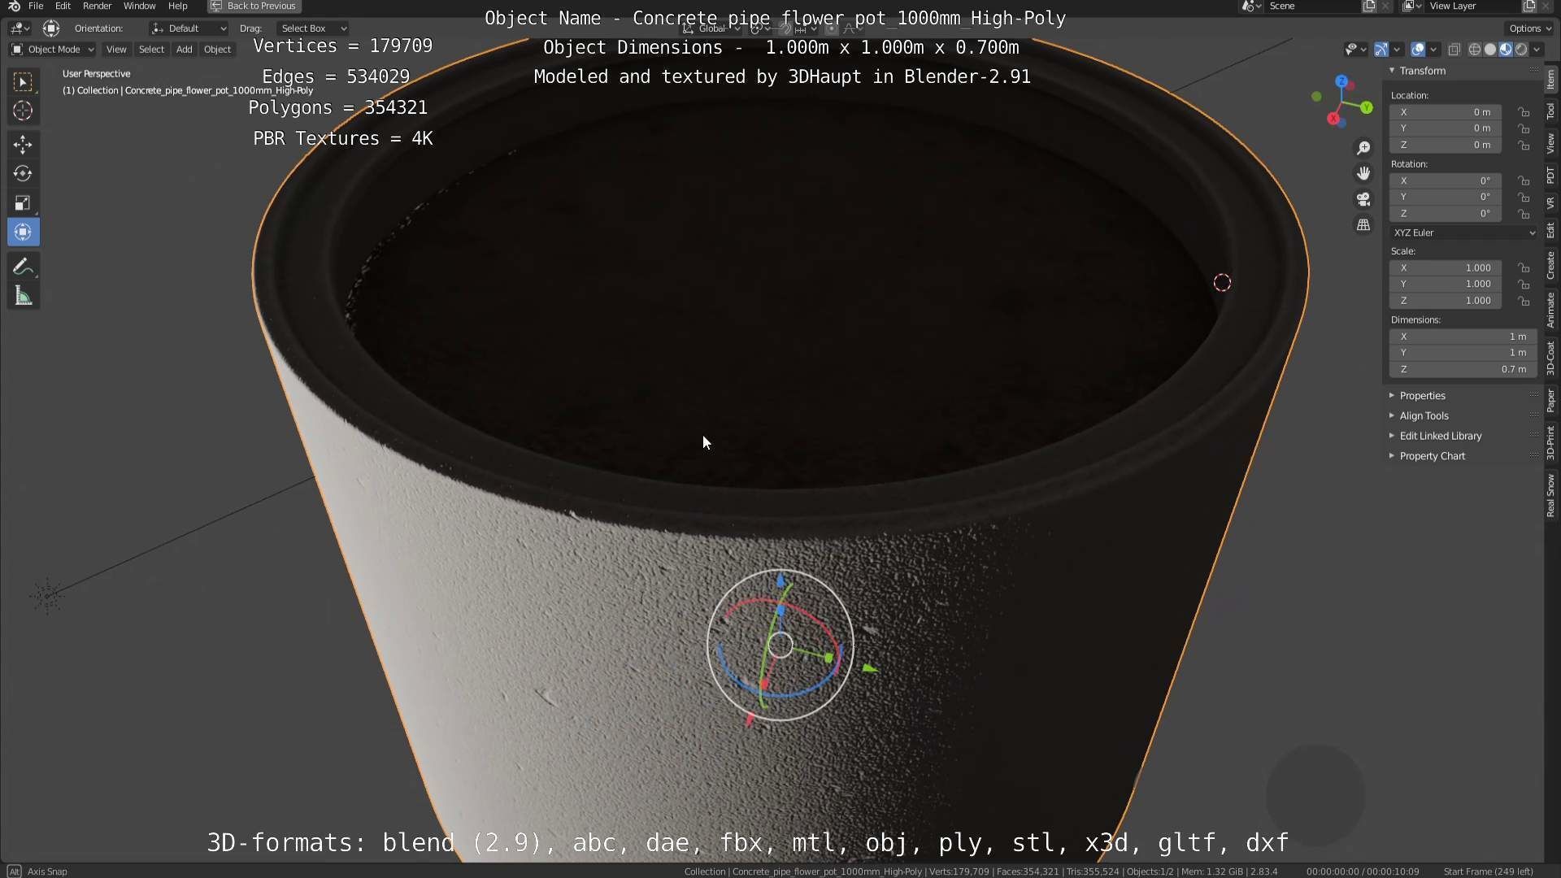This screenshot has width=1561, height=878.
Task: Click the Blender logo icon
Action: click(14, 6)
